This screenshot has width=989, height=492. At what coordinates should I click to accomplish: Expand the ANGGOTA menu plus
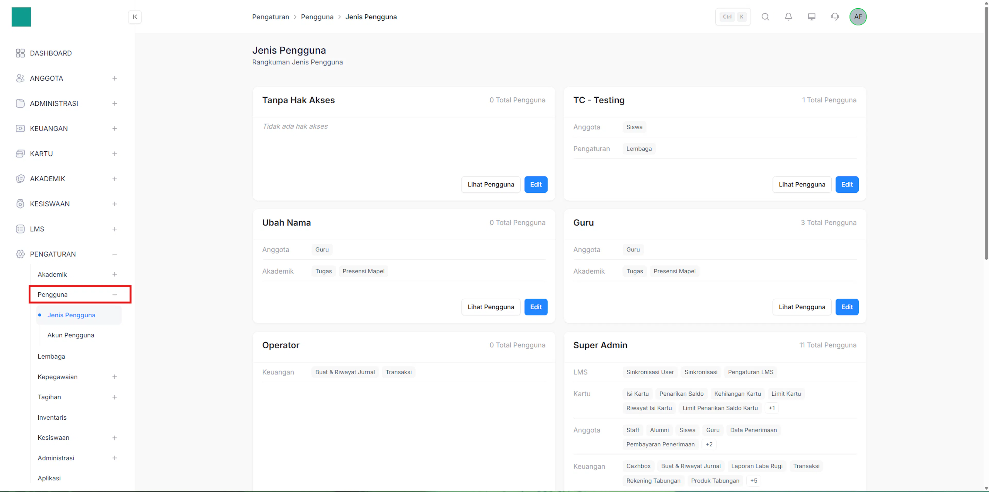coord(114,78)
